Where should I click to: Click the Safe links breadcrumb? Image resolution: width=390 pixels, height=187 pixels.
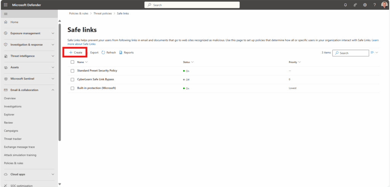click(123, 13)
